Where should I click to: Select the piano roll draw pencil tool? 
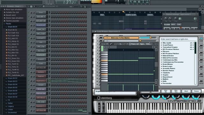coord(111,44)
